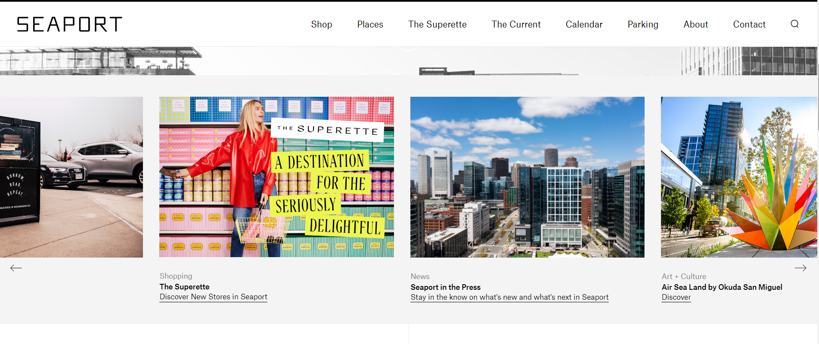Click the News category label

click(x=420, y=276)
